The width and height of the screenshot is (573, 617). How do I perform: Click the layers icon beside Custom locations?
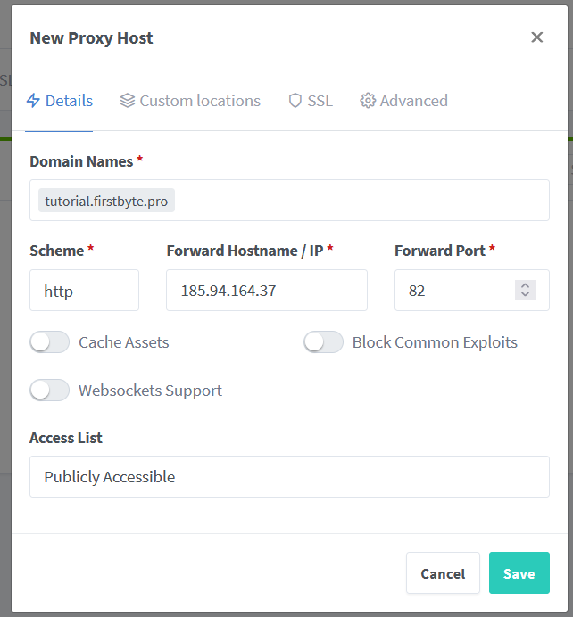pos(128,101)
